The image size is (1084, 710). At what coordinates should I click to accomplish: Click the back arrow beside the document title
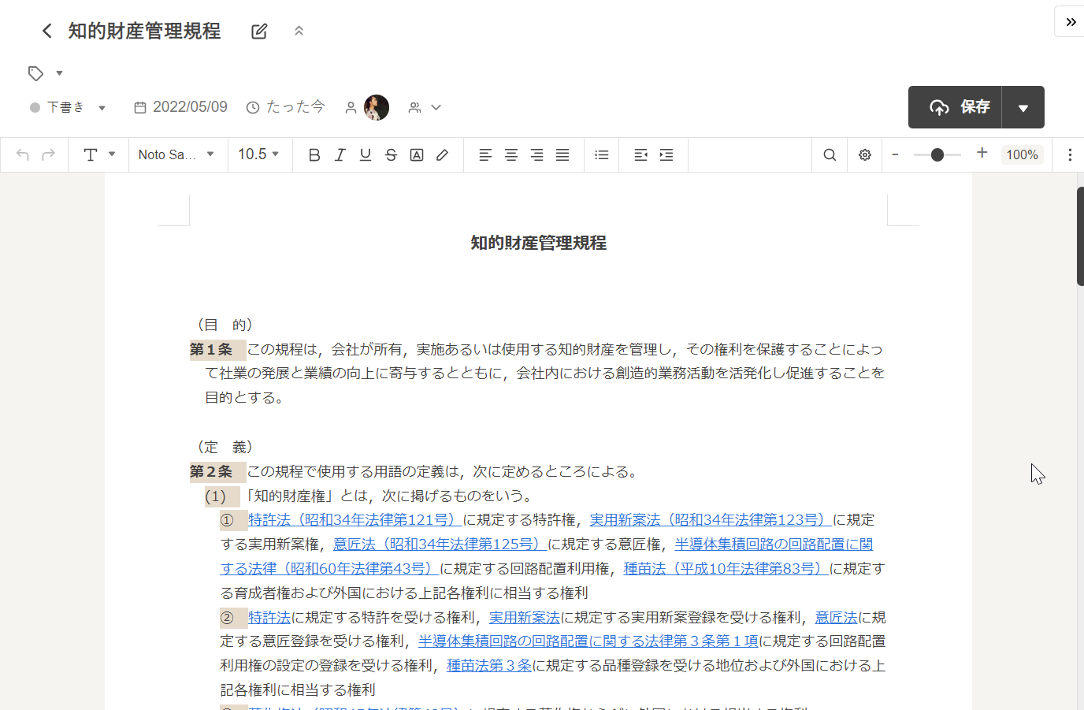47,31
